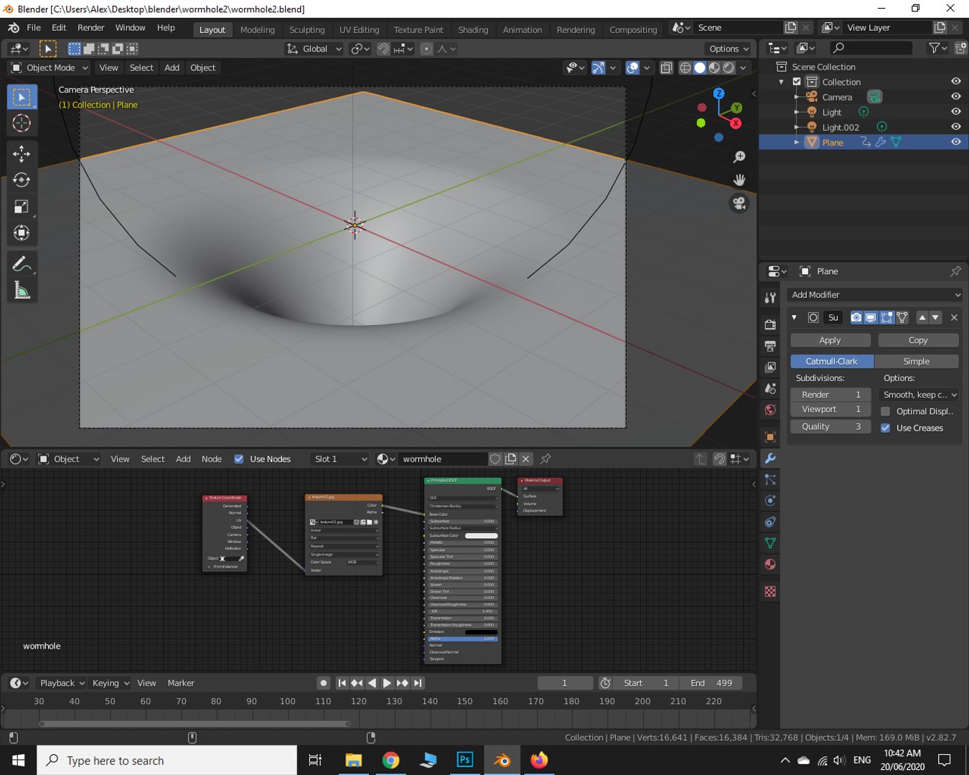Switch to Rendered viewport shading
Screen dimensions: 969x775
click(729, 67)
